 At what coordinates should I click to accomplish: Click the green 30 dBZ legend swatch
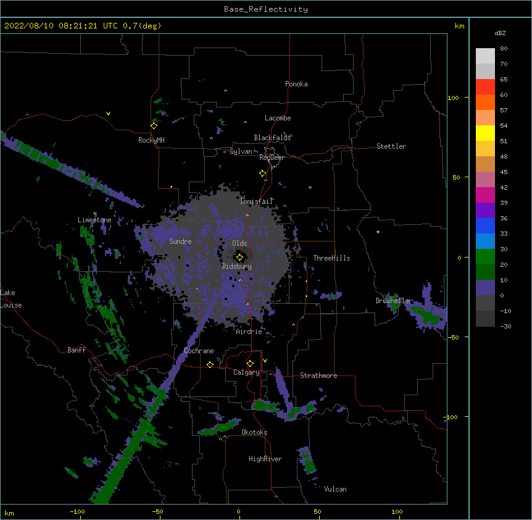(485, 257)
